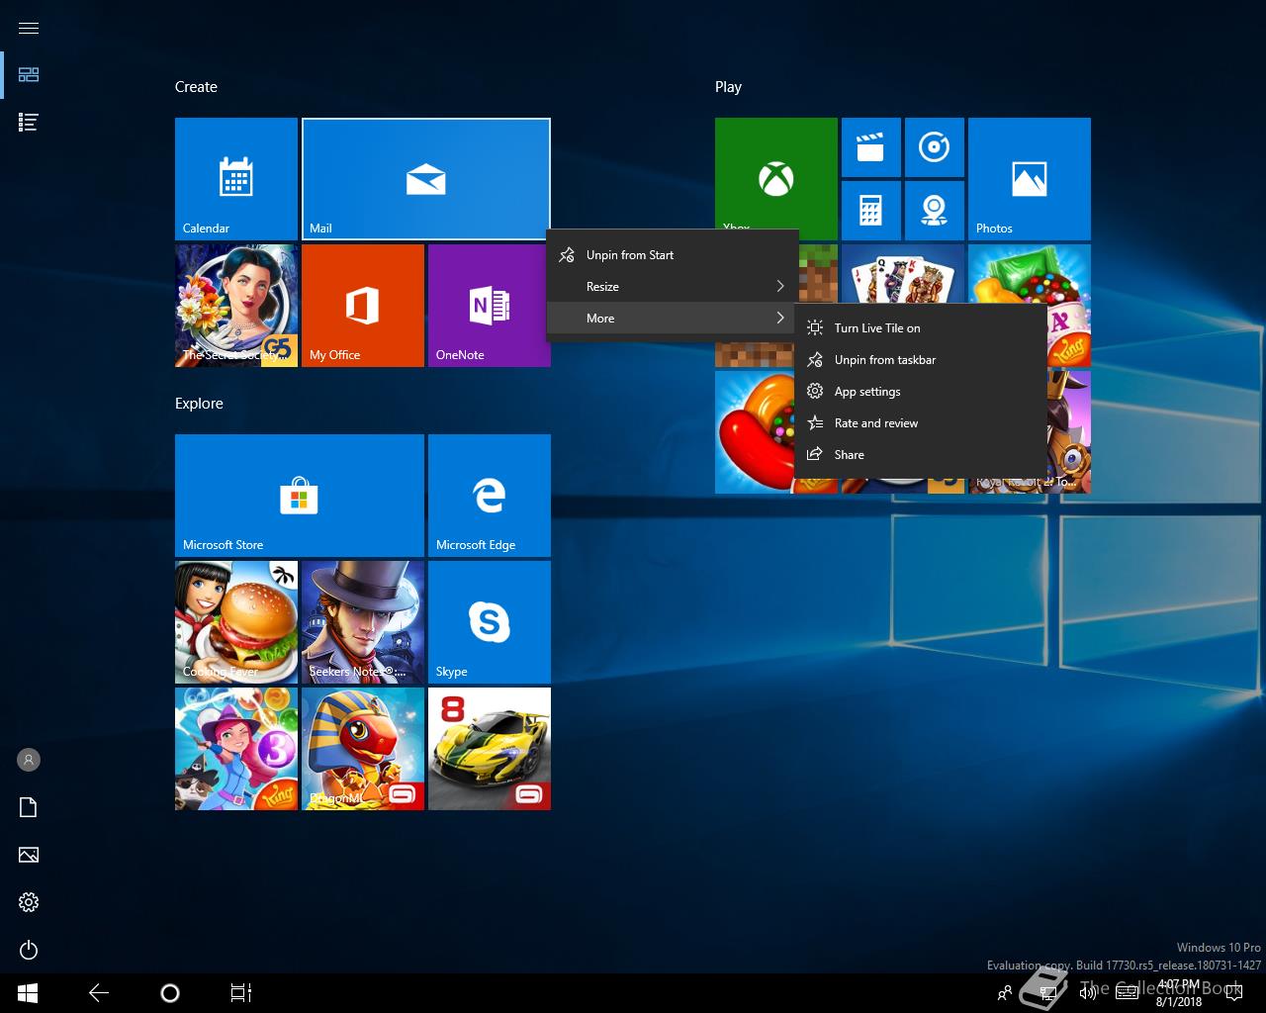Open the Mail tile
Image resolution: width=1266 pixels, height=1013 pixels.
click(426, 179)
